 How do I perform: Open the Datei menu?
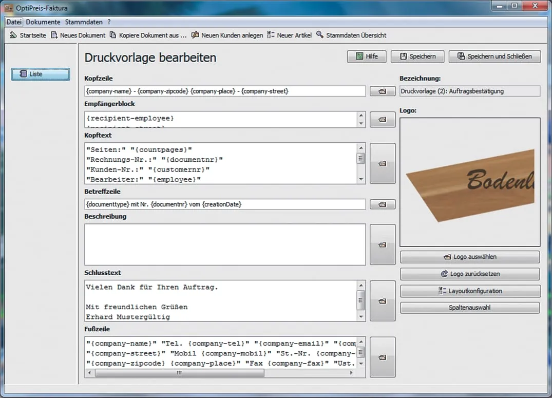point(14,22)
